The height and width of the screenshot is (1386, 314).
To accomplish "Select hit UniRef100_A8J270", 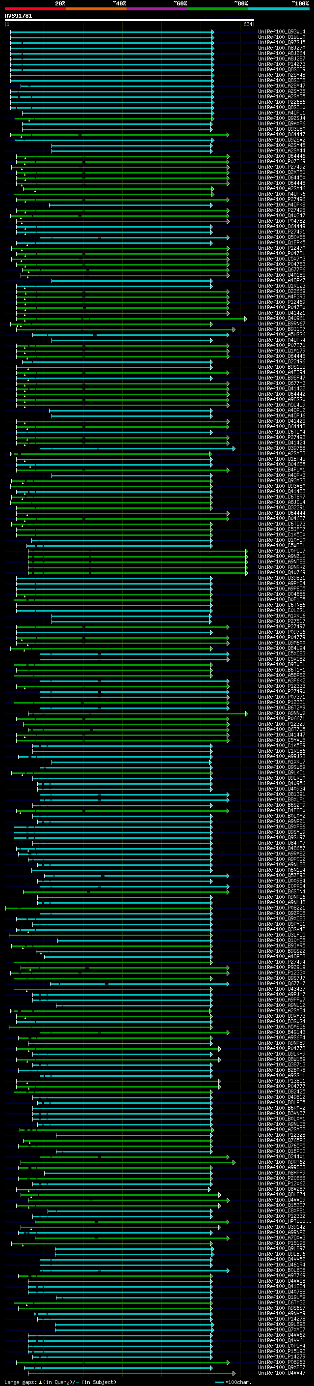I will 282,48.
